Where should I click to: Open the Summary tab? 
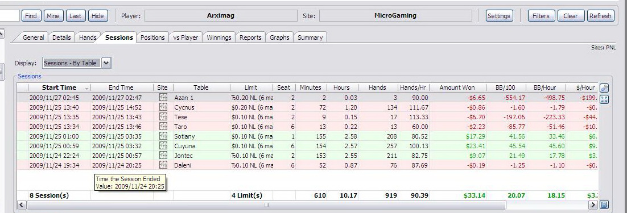click(310, 37)
